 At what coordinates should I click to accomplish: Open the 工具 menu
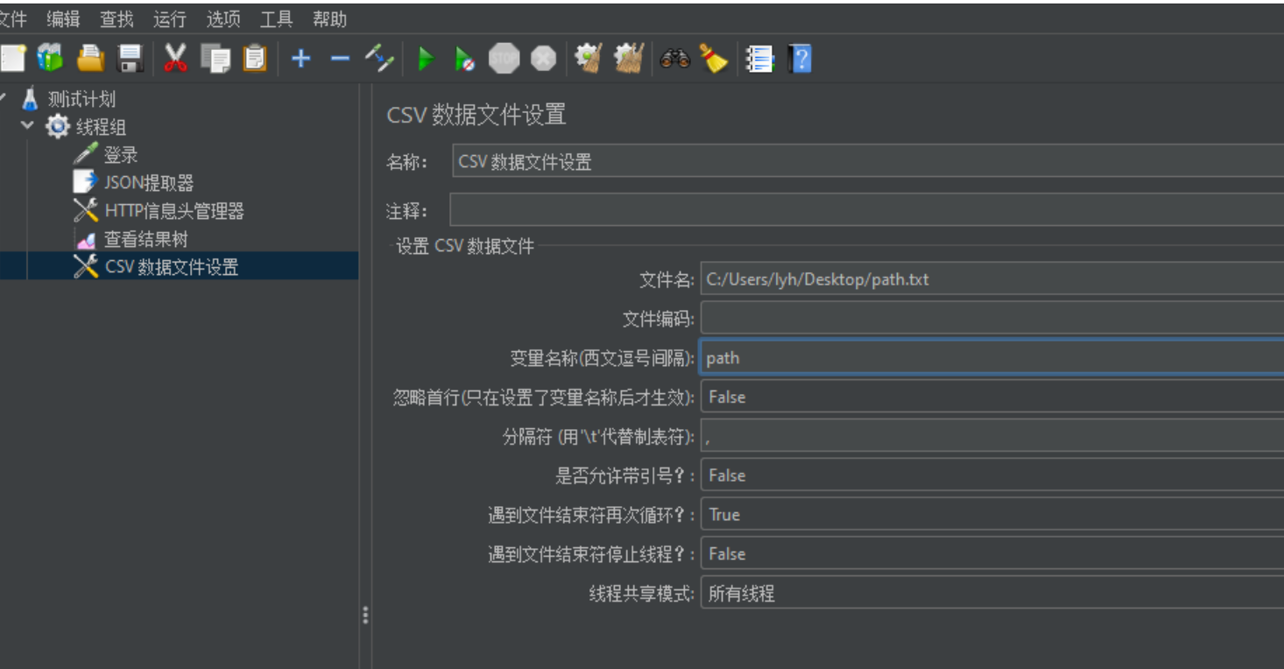pos(277,18)
